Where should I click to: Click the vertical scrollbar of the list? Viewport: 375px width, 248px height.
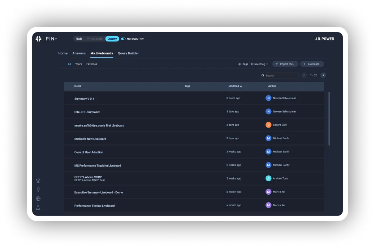pyautogui.click(x=329, y=119)
